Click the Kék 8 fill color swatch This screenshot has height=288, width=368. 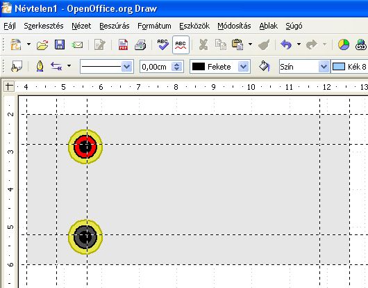[x=339, y=67]
